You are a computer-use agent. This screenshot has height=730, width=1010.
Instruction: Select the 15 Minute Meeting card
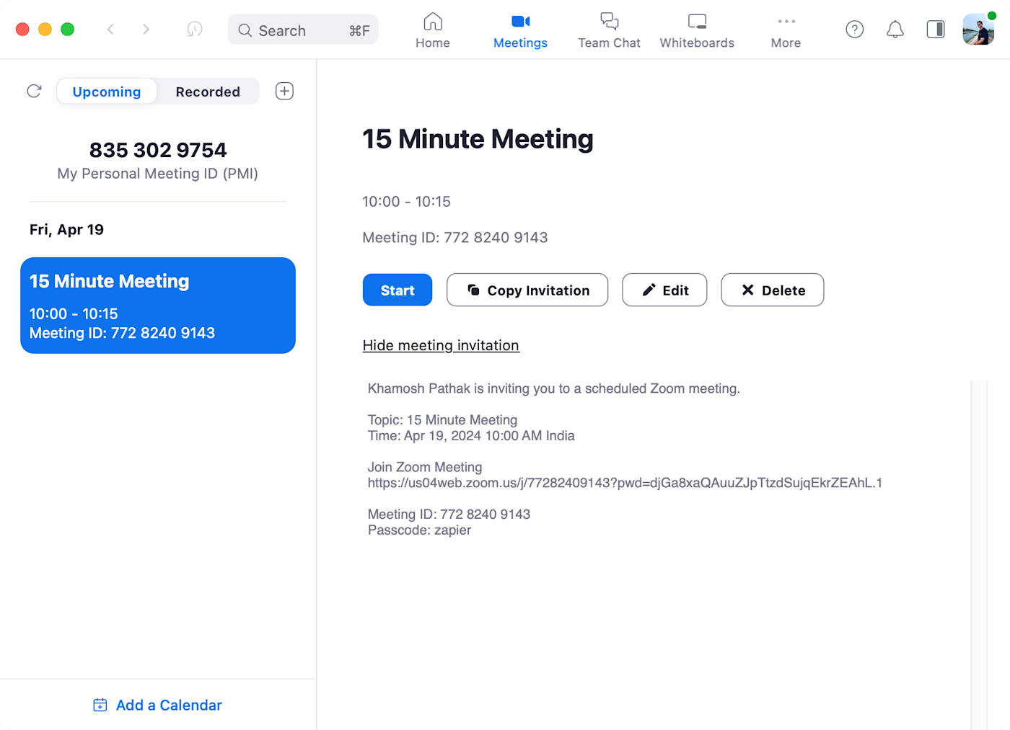point(158,306)
